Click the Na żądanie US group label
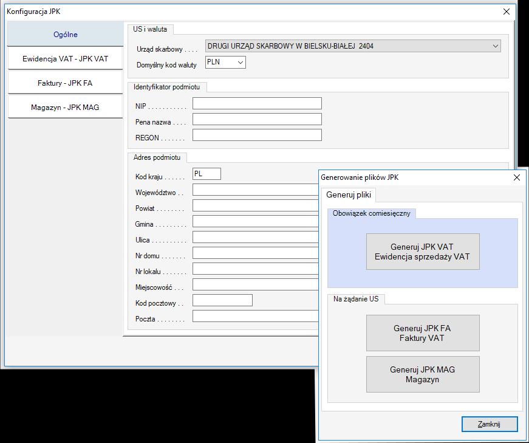The height and width of the screenshot is (443, 529). point(356,299)
